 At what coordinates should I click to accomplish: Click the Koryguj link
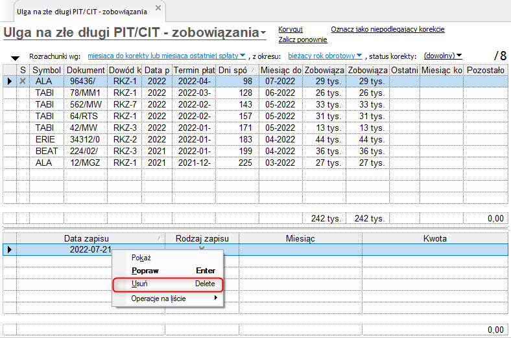pyautogui.click(x=291, y=29)
